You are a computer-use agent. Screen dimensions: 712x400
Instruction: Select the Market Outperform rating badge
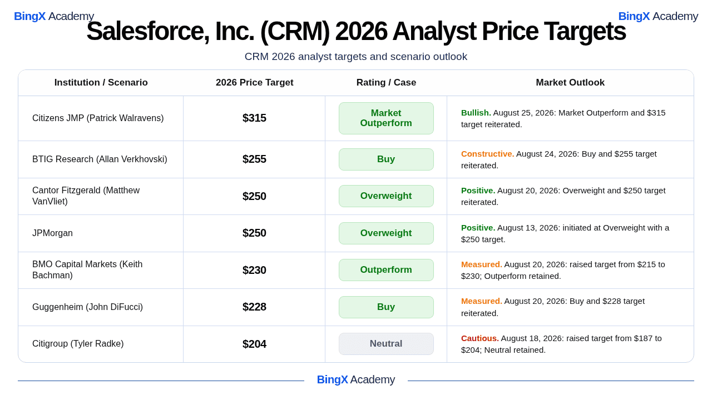[386, 118]
